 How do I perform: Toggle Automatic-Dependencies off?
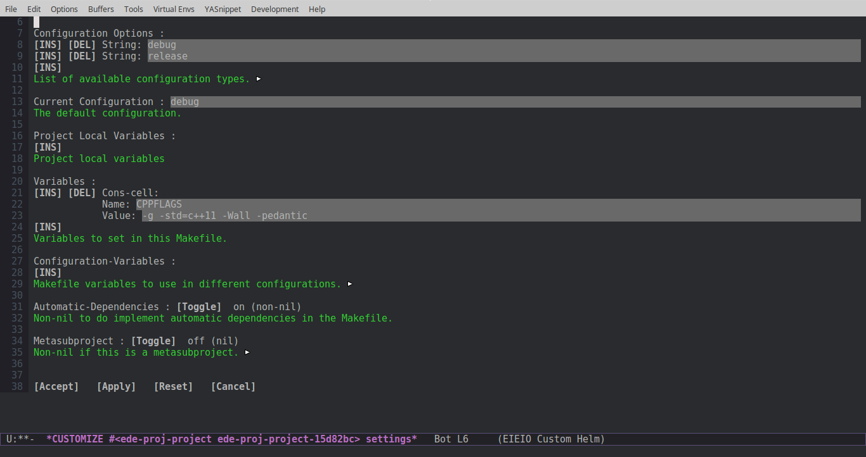(198, 306)
